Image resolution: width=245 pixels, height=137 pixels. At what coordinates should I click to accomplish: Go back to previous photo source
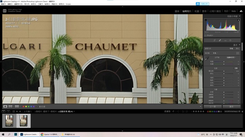(17, 112)
